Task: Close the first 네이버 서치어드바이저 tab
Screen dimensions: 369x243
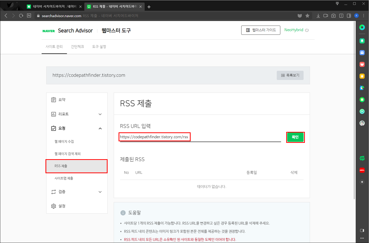Action: pyautogui.click(x=80, y=7)
